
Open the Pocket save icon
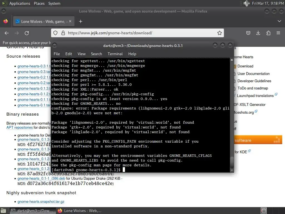248,33
